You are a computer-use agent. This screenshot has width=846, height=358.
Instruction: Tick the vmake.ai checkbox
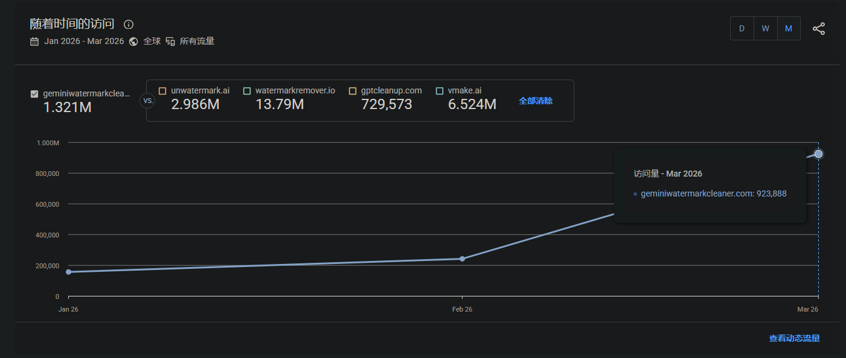440,91
